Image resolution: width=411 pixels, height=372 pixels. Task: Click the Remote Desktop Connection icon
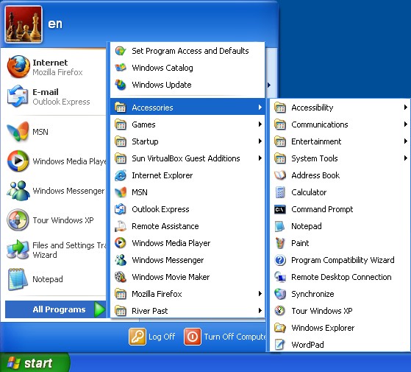tap(280, 277)
